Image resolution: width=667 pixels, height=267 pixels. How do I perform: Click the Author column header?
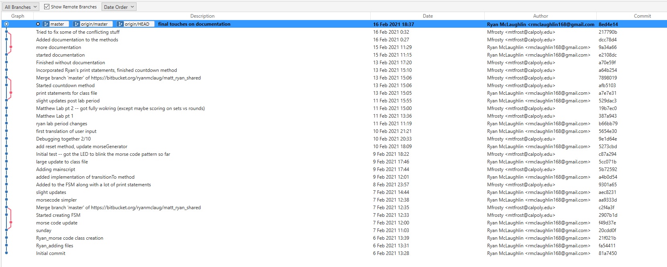coord(541,16)
